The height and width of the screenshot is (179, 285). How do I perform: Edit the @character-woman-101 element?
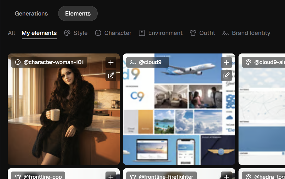pos(111,75)
